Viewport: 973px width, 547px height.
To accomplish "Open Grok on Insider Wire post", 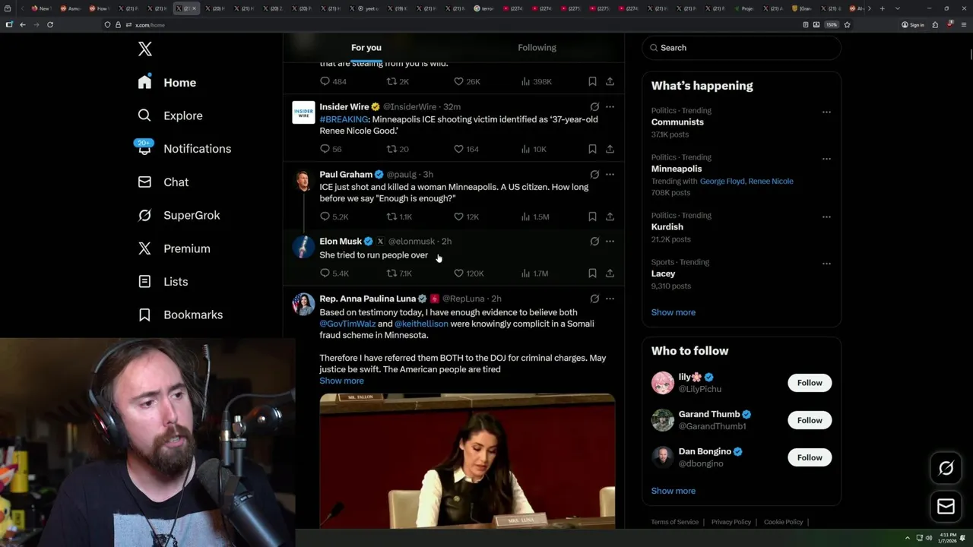I will click(x=594, y=107).
